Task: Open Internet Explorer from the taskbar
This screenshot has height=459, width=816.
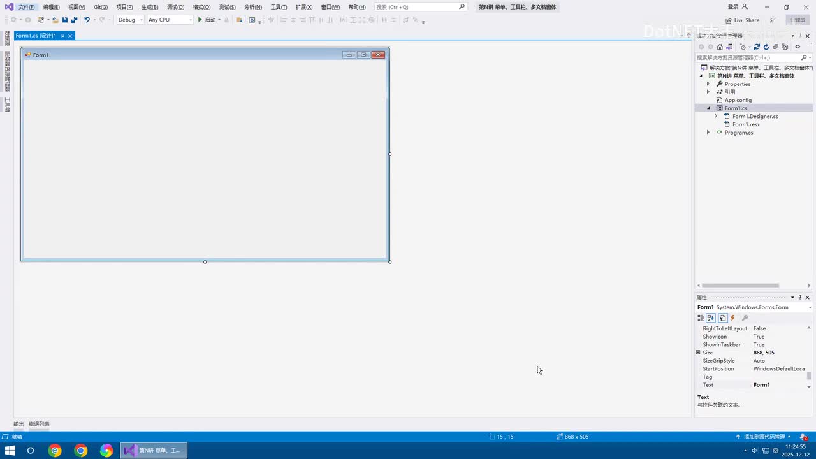Action: point(55,451)
